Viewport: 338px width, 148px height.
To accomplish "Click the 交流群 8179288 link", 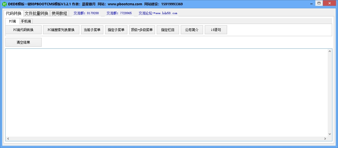I will tap(86, 13).
